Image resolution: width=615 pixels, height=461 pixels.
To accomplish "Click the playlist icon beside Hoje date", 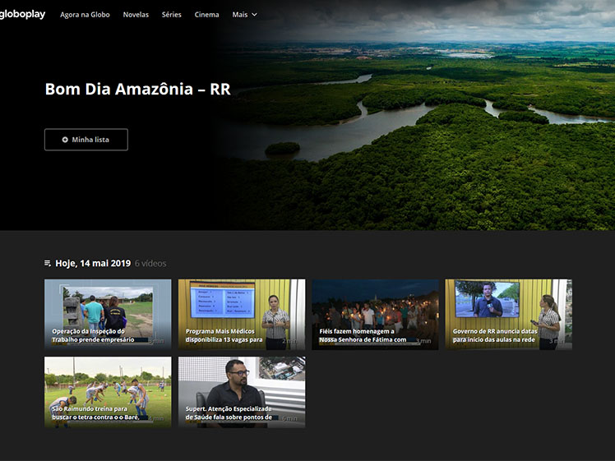I will click(x=48, y=263).
